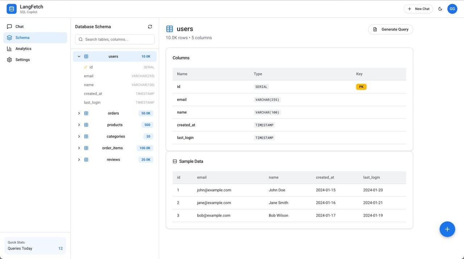
Task: Open the categories table entry
Action: point(116,136)
